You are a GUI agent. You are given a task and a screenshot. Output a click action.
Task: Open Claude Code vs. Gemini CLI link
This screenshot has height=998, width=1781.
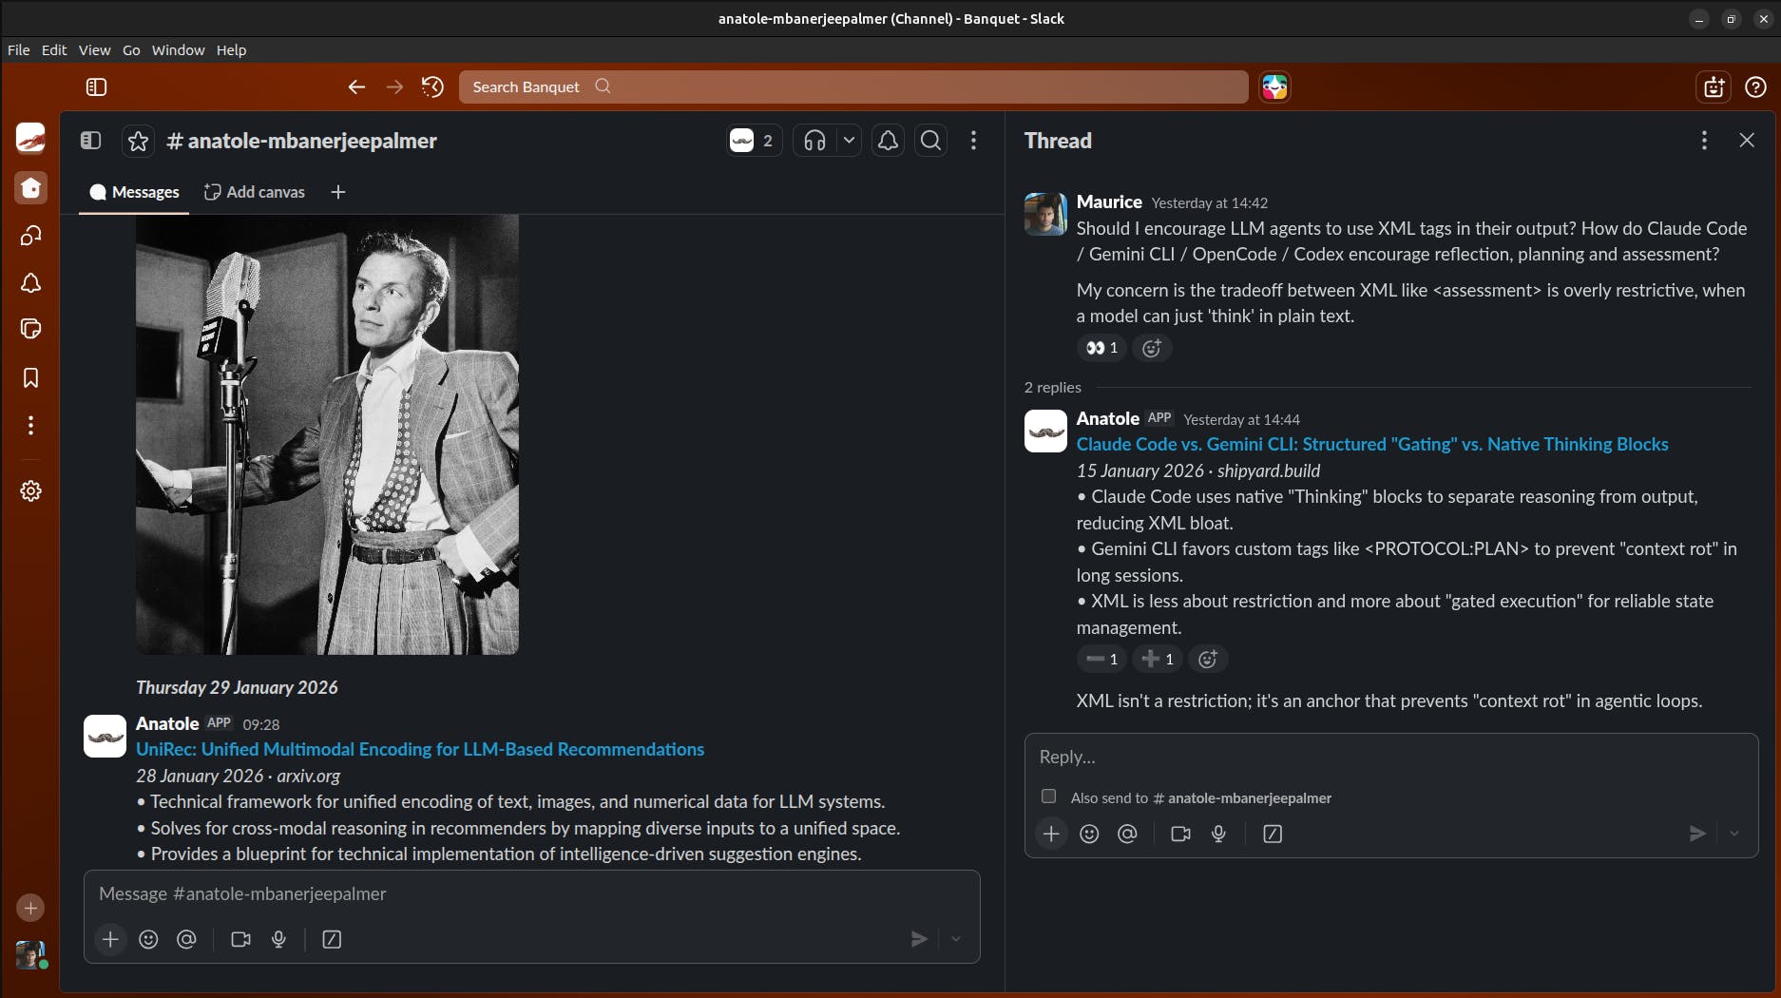coord(1372,444)
